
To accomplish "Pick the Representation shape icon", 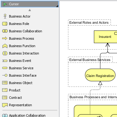I will click(5, 105).
